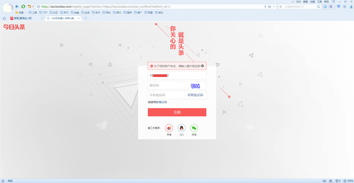Open the 金融 bookmarks folder

click(75, 12)
